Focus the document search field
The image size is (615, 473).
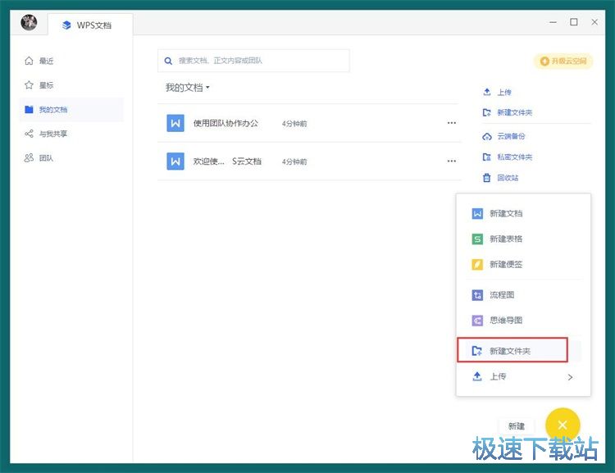(253, 61)
